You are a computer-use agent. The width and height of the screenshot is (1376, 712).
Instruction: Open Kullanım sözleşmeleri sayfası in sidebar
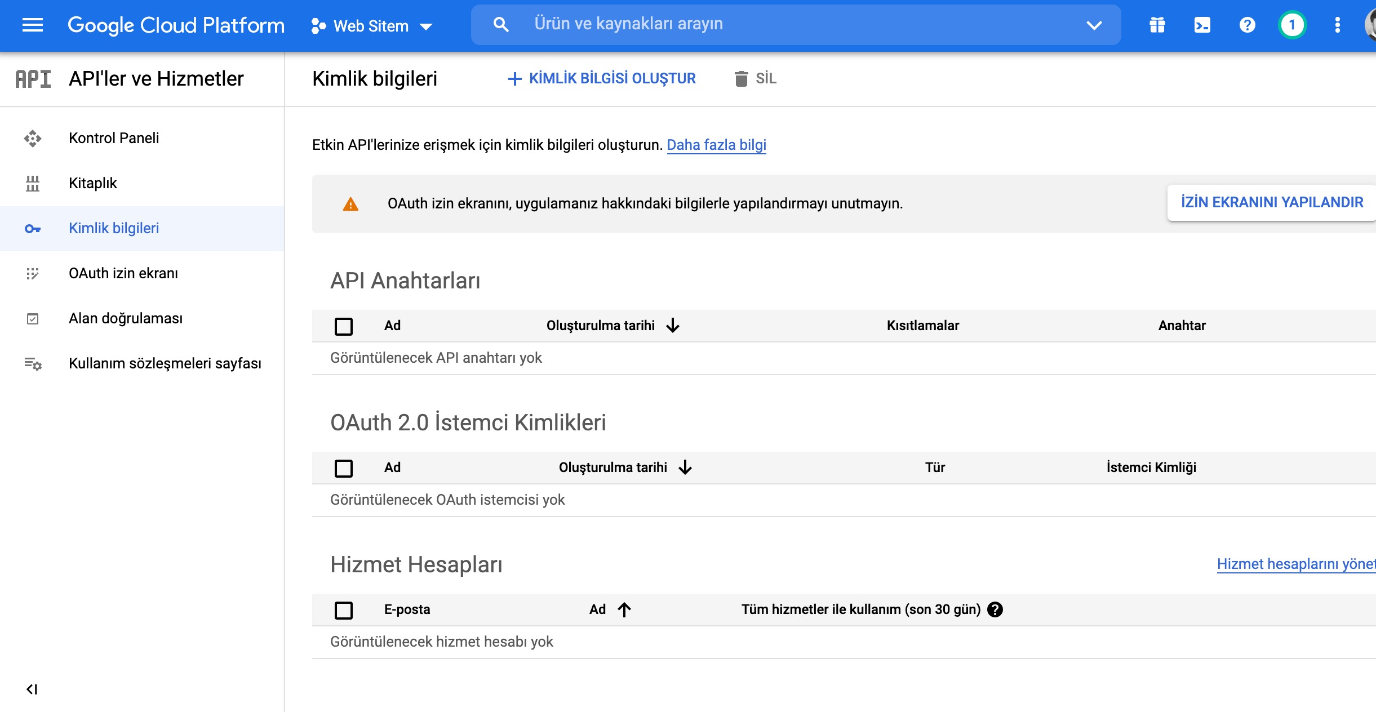point(142,363)
